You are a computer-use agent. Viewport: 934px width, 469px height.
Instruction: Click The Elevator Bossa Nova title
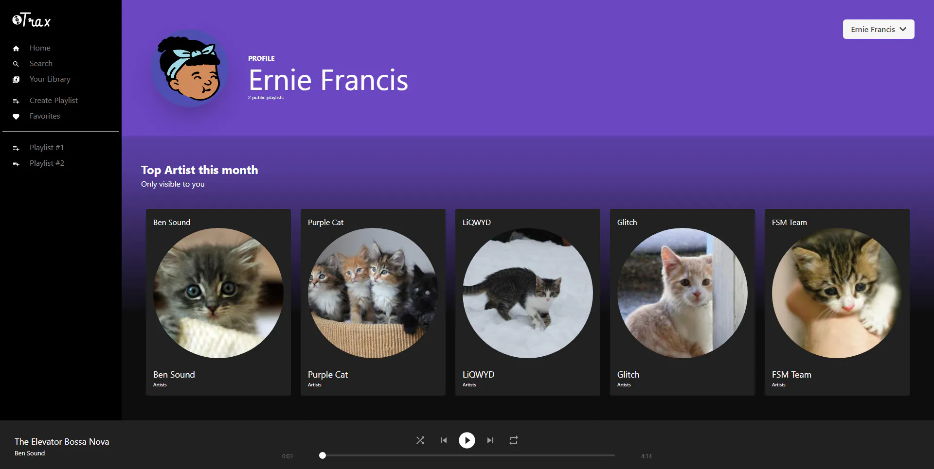61,441
